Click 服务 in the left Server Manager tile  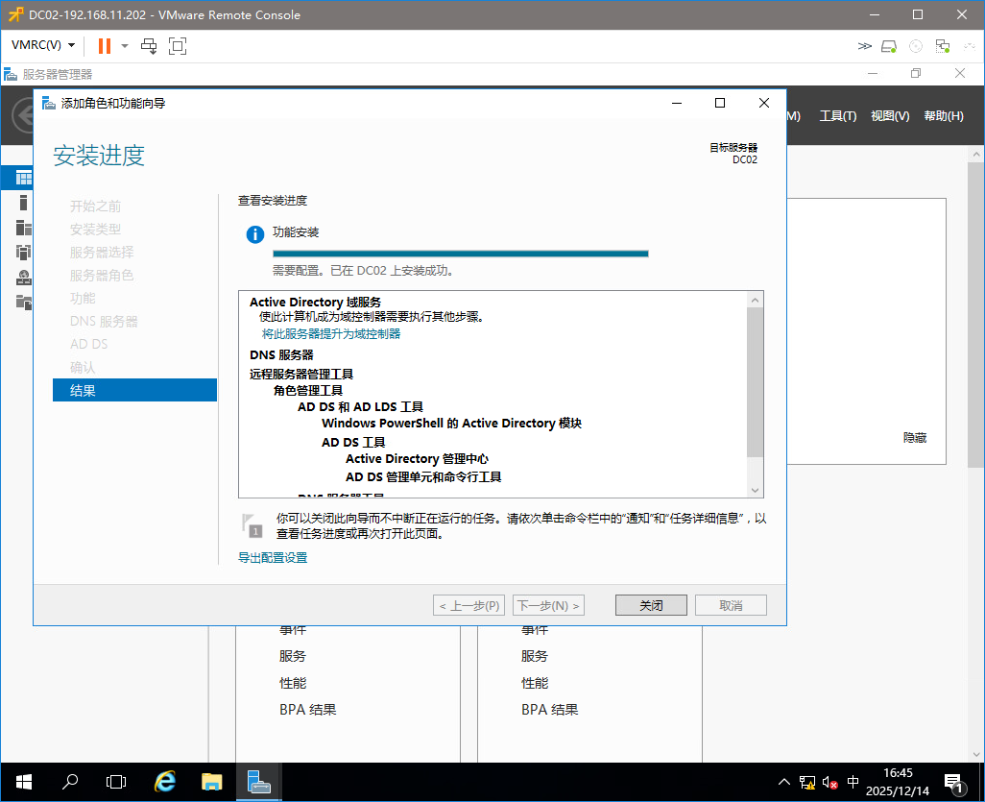point(292,656)
